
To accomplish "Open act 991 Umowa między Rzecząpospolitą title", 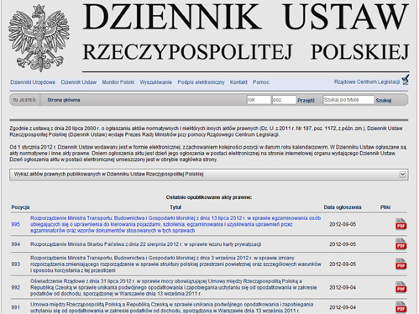I will click(x=172, y=307).
